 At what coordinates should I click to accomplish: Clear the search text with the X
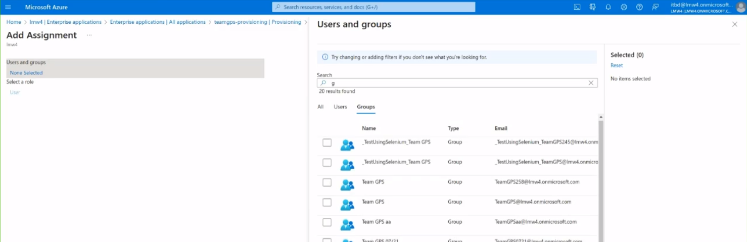point(591,83)
